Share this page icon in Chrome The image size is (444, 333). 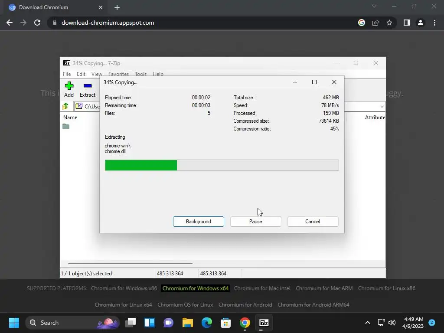375,23
